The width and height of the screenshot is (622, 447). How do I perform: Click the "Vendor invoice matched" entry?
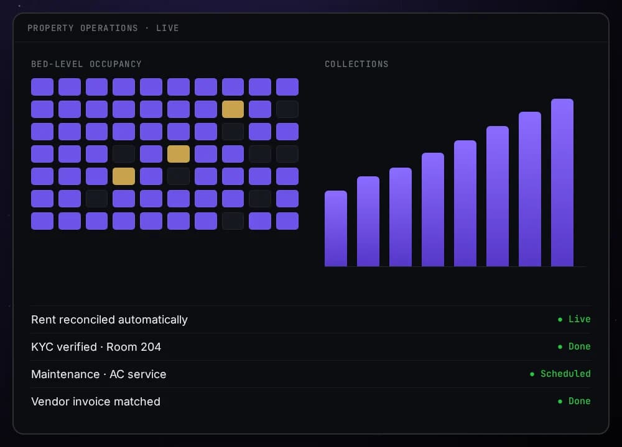click(x=311, y=402)
